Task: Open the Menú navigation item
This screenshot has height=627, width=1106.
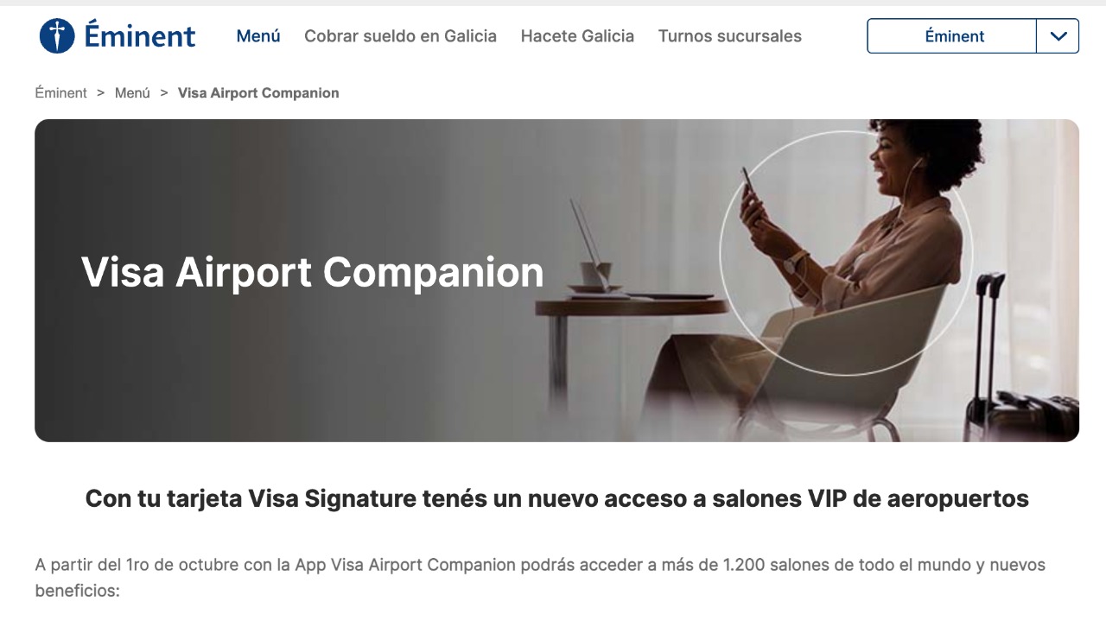Action: point(258,36)
